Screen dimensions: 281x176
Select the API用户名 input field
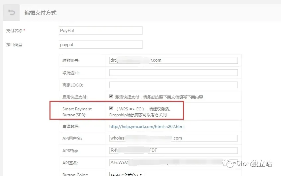coord(173,138)
